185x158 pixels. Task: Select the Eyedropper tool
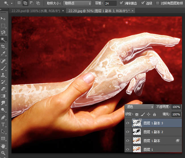tap(3, 54)
